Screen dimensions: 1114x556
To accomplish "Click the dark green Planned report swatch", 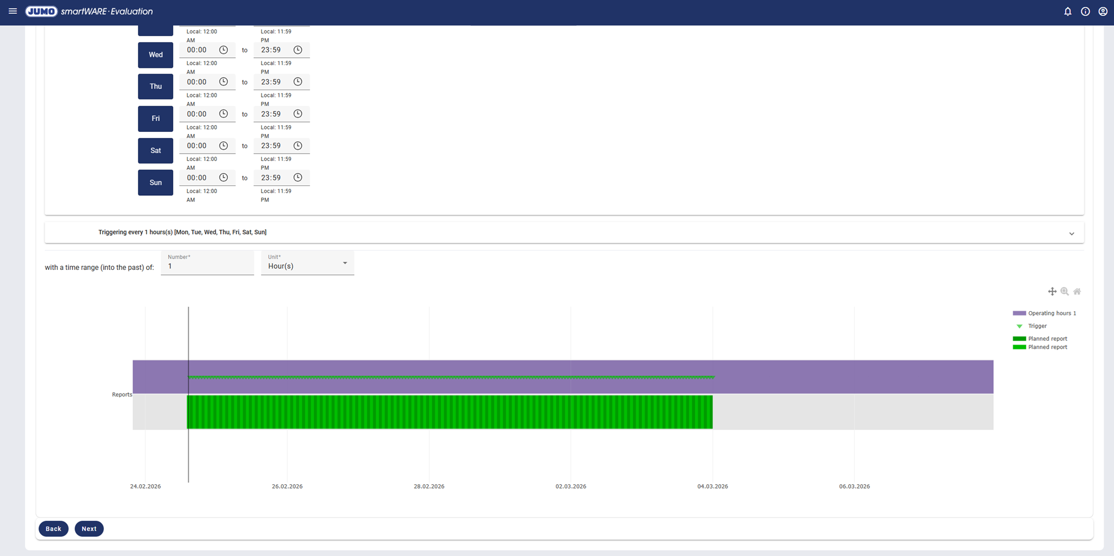I will 1019,339.
